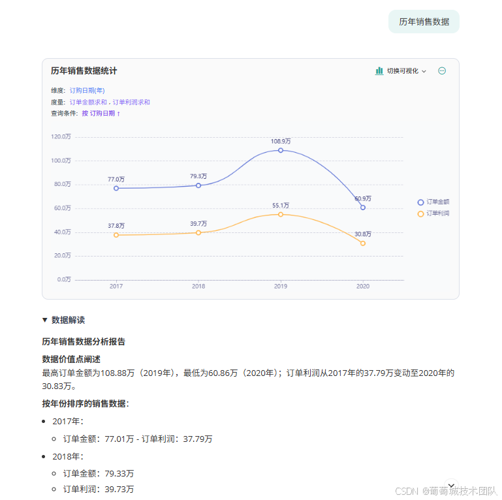Click the 2018 订单利润 point at 39.7万
Image resolution: width=502 pixels, height=500 pixels.
[198, 233]
